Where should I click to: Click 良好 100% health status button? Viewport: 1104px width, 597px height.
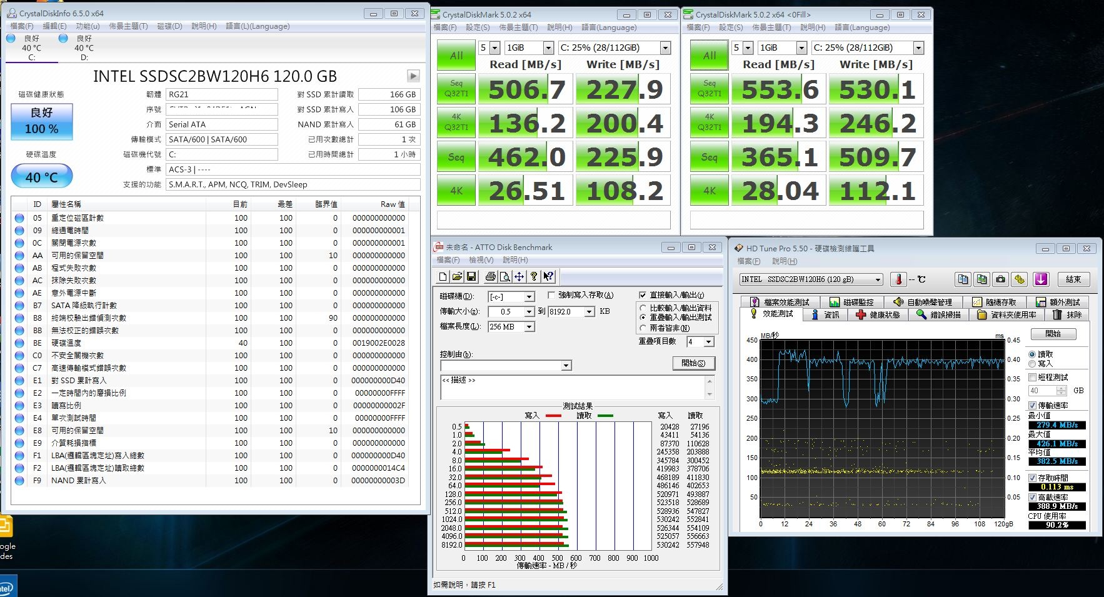coord(42,121)
